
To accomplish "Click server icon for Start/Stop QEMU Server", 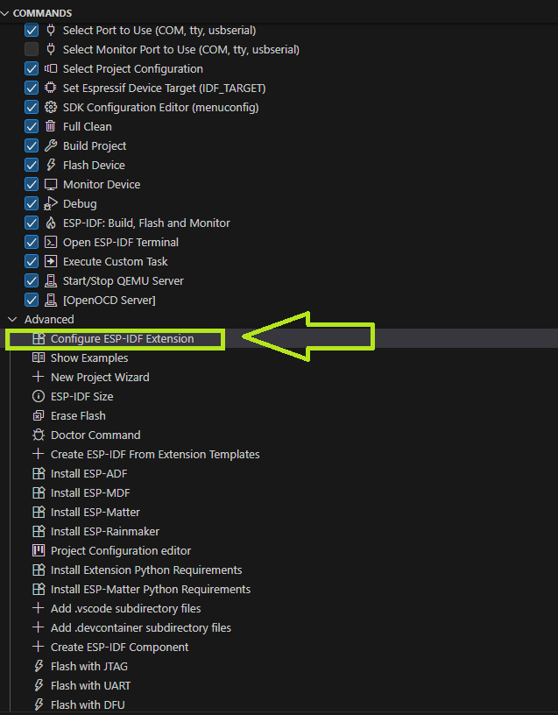I will 51,281.
